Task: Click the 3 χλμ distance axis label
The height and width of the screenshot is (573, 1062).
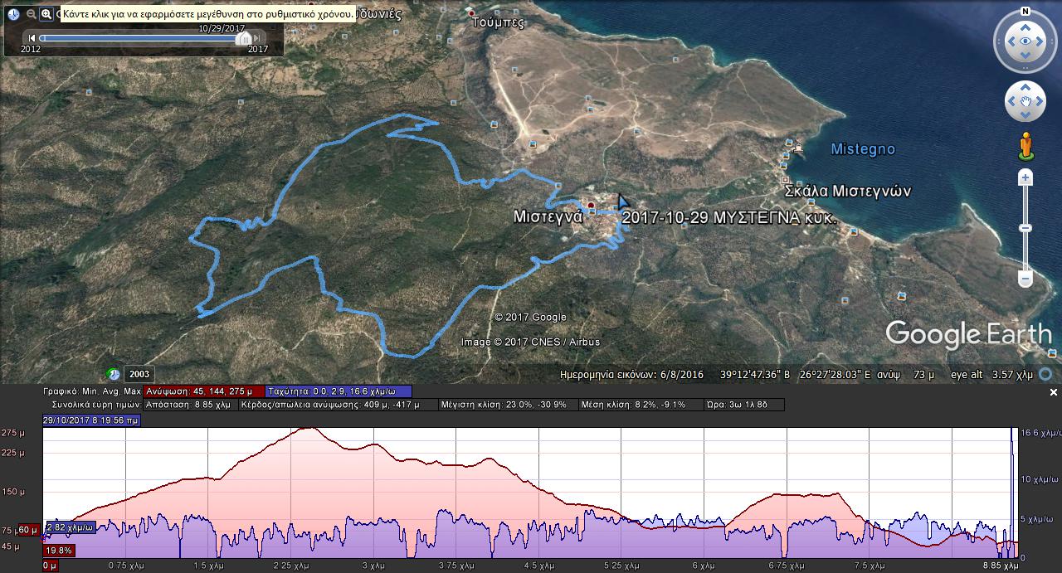Action: click(374, 566)
